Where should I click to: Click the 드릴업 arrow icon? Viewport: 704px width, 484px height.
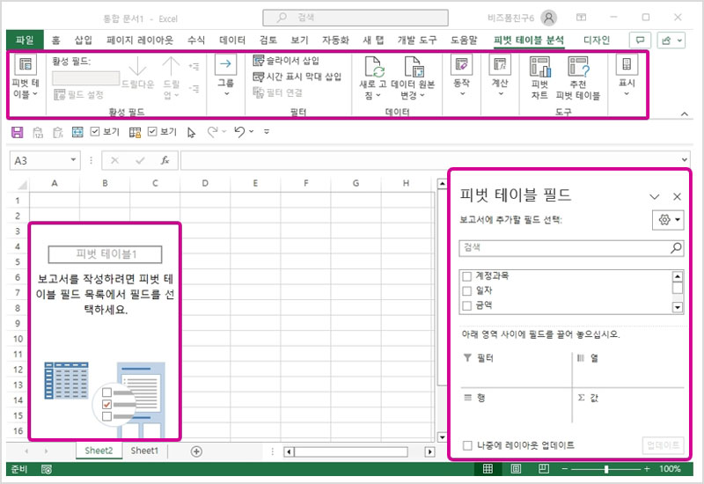point(171,67)
